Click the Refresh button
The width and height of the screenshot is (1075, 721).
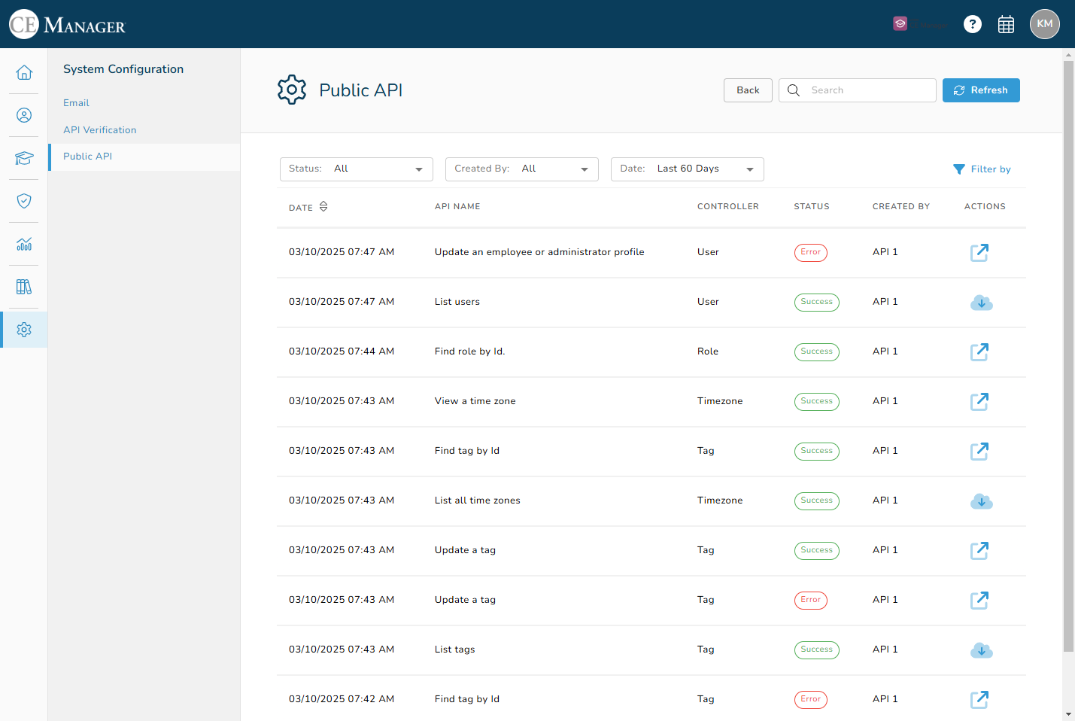(x=981, y=90)
